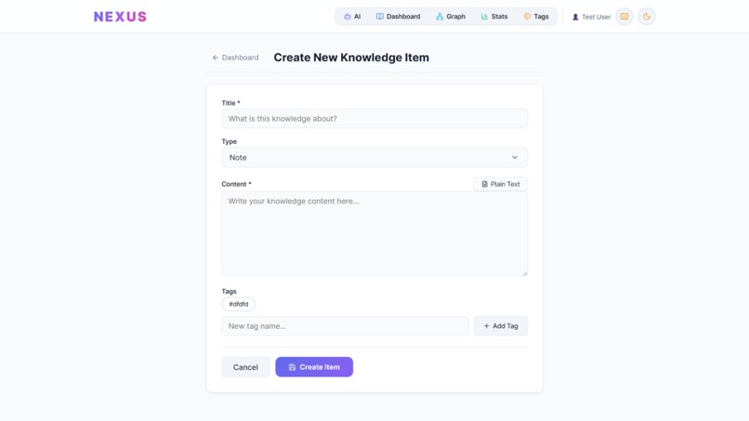749x421 pixels.
Task: Click the Create Item button
Action: coord(314,367)
